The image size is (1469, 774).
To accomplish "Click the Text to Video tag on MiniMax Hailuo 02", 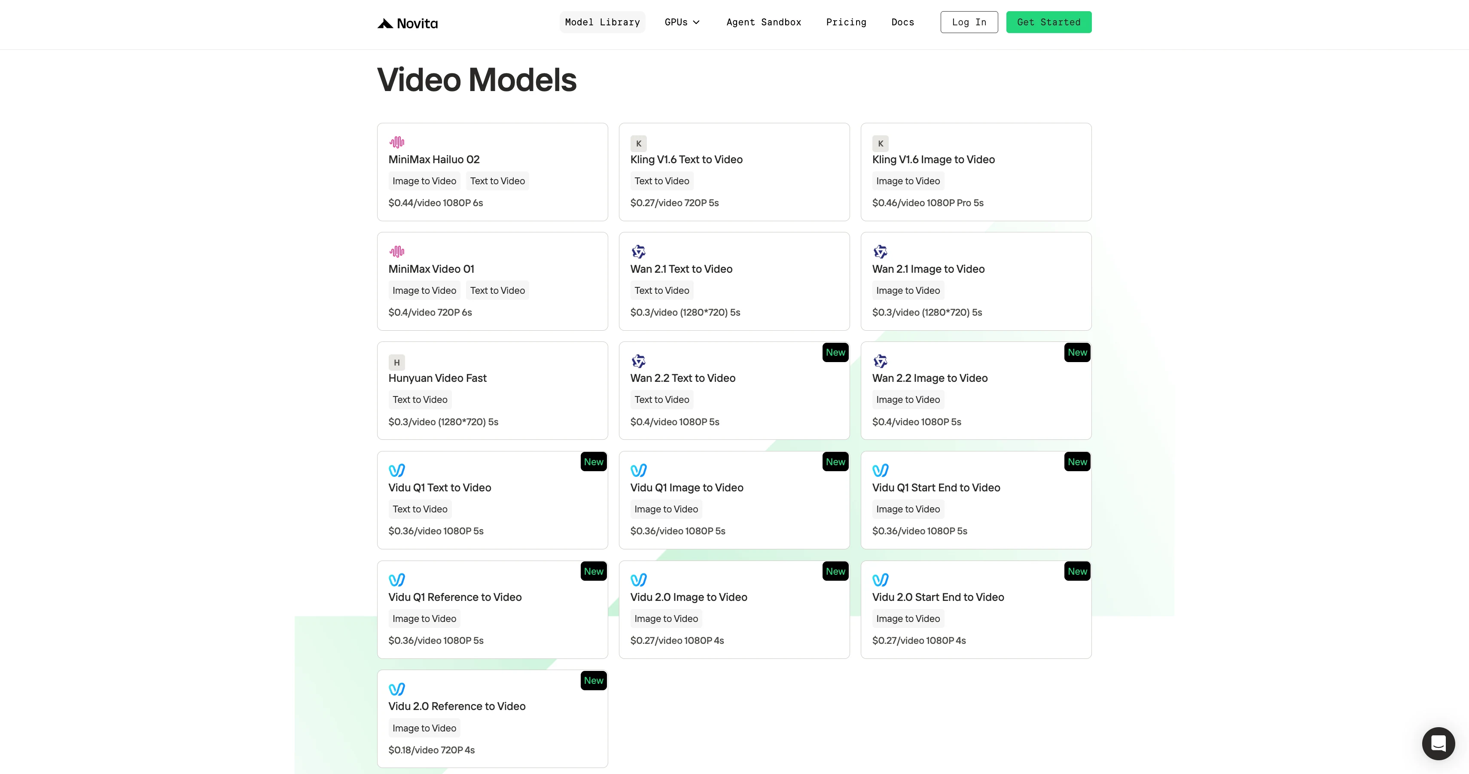I will (497, 181).
